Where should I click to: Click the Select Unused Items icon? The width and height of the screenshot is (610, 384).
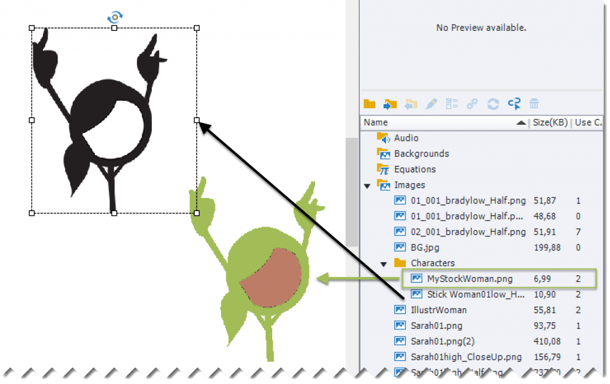click(514, 104)
